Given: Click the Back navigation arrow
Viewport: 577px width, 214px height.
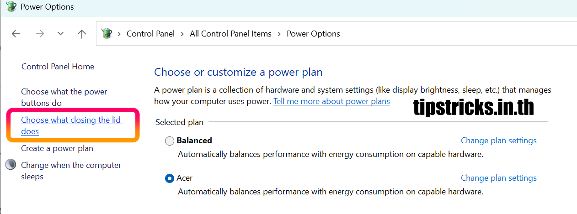Looking at the screenshot, I should (16, 34).
